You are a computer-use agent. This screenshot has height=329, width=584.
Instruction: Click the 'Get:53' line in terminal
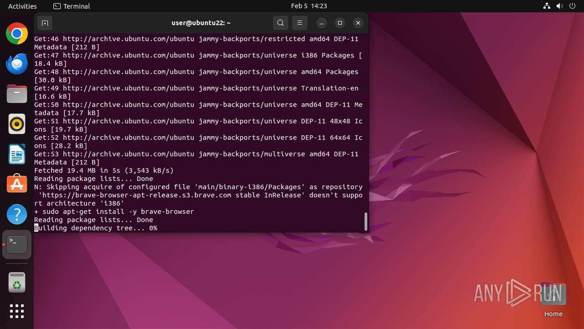click(196, 158)
